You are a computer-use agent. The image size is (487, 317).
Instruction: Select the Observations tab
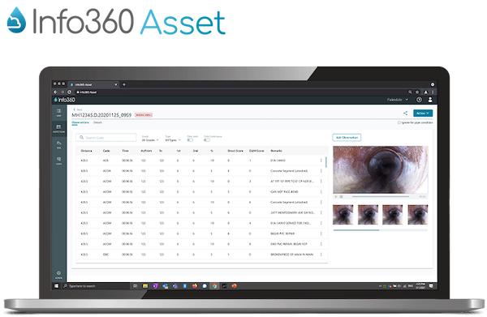coord(80,122)
